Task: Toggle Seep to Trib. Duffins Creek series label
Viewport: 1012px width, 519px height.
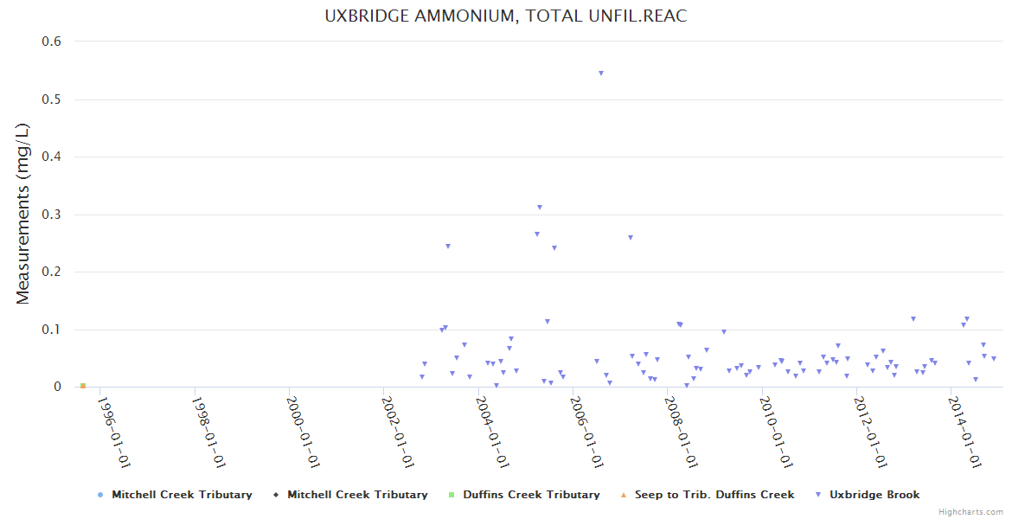Action: click(x=714, y=495)
